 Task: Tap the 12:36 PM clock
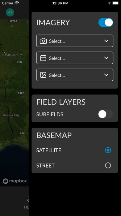click(x=60, y=3)
